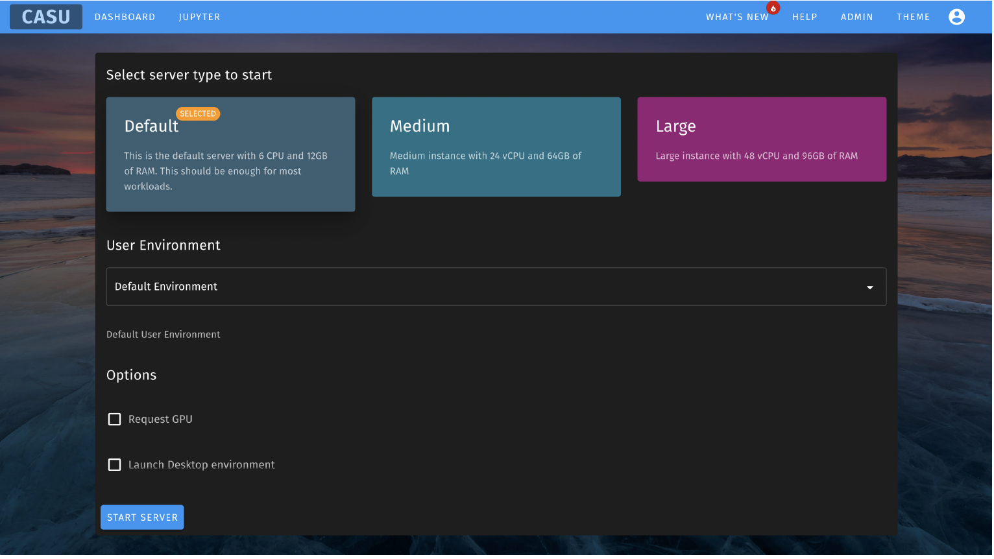The height and width of the screenshot is (559, 994).
Task: Click the orange SELECTED badge
Action: [199, 114]
